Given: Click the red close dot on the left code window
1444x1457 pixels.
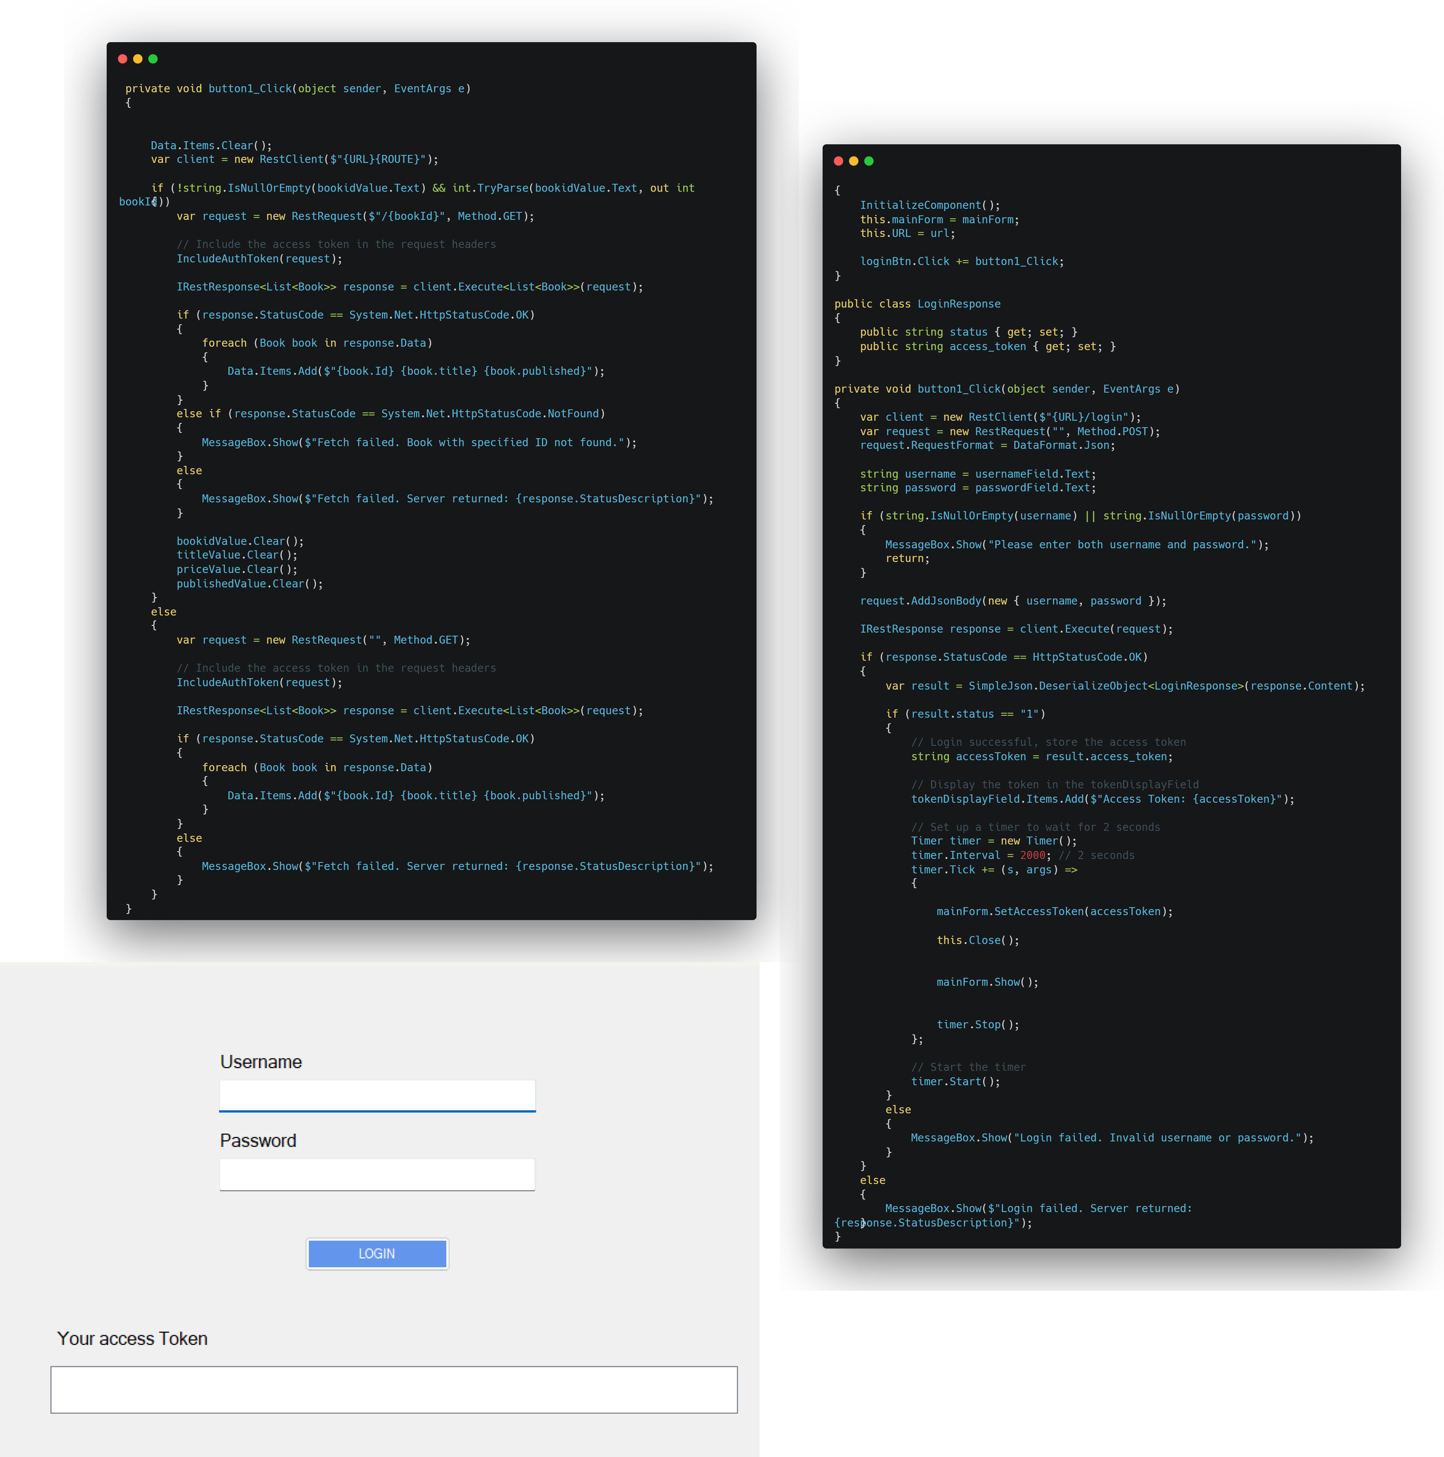Looking at the screenshot, I should click(123, 59).
